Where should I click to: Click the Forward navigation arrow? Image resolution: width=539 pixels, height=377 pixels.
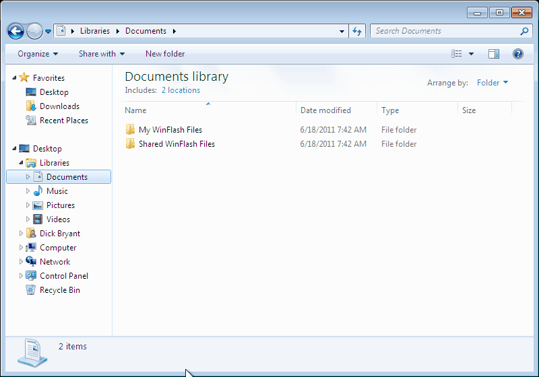point(34,32)
